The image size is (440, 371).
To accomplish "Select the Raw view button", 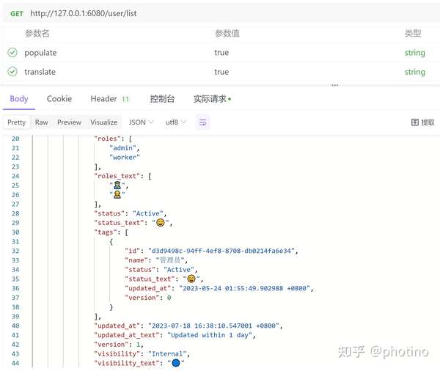I will pos(42,122).
